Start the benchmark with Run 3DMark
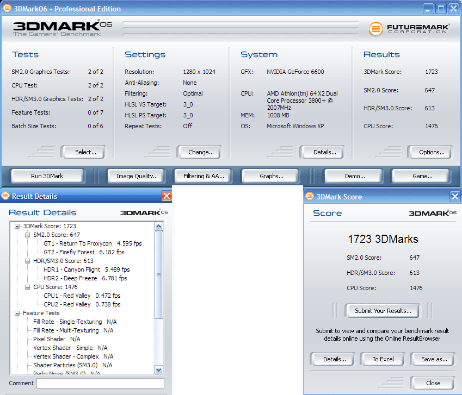This screenshot has width=462, height=395. (47, 176)
